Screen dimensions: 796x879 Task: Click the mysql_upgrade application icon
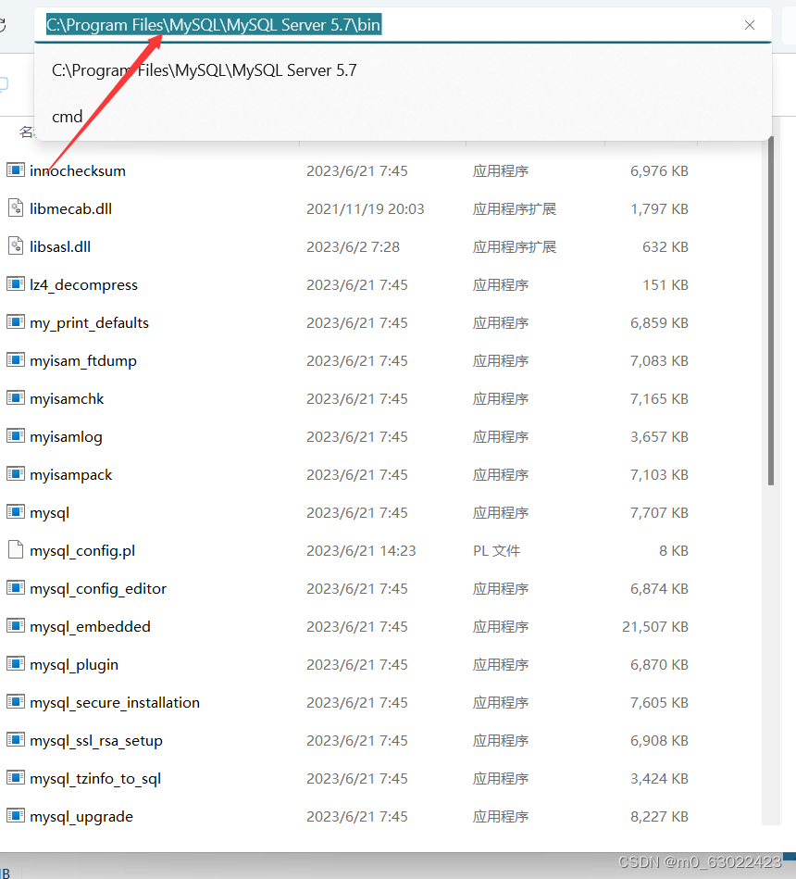pyautogui.click(x=16, y=816)
